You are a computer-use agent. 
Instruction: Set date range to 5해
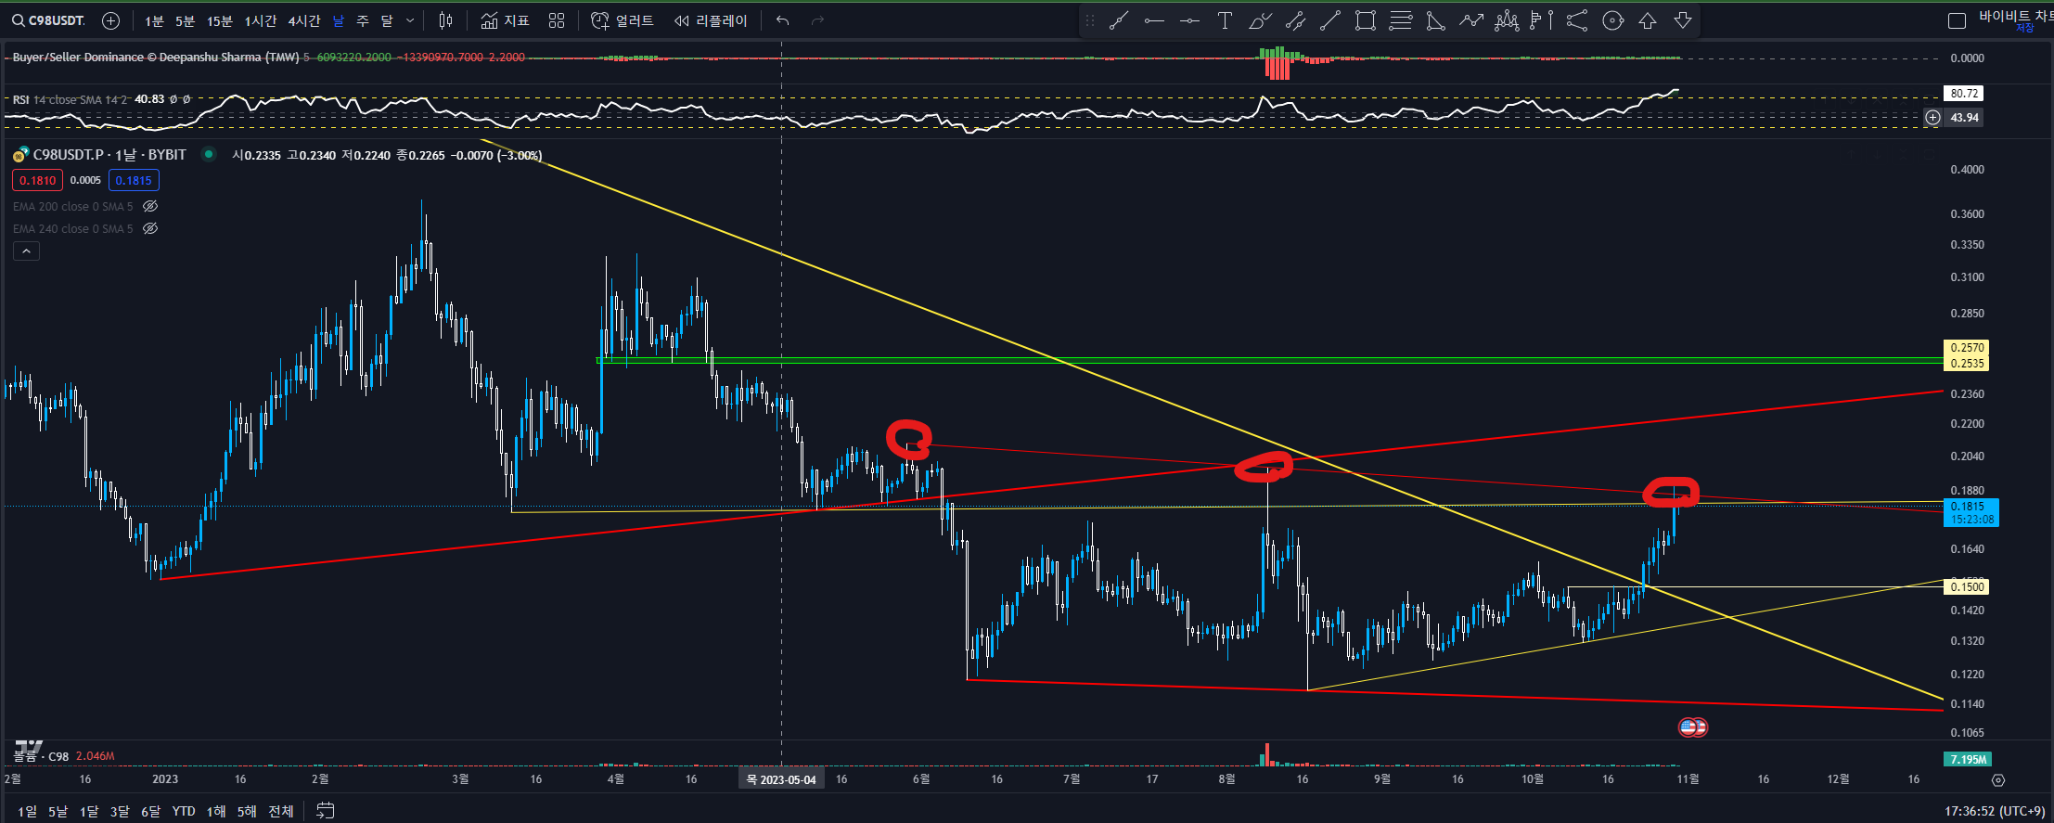pyautogui.click(x=247, y=811)
